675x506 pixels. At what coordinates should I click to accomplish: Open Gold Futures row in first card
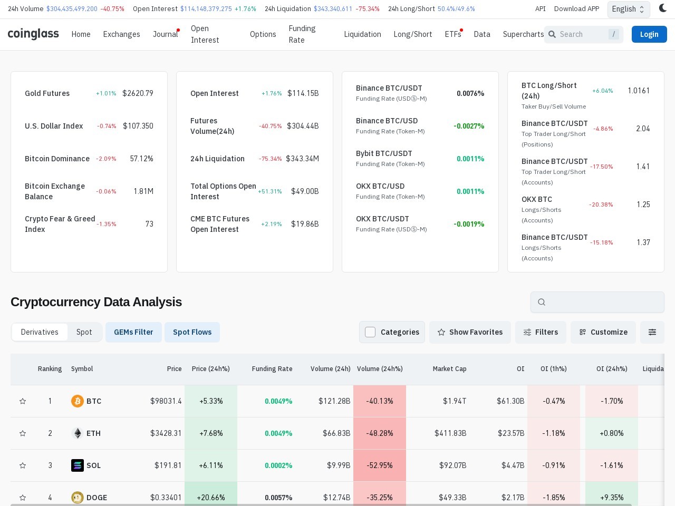pyautogui.click(x=89, y=93)
